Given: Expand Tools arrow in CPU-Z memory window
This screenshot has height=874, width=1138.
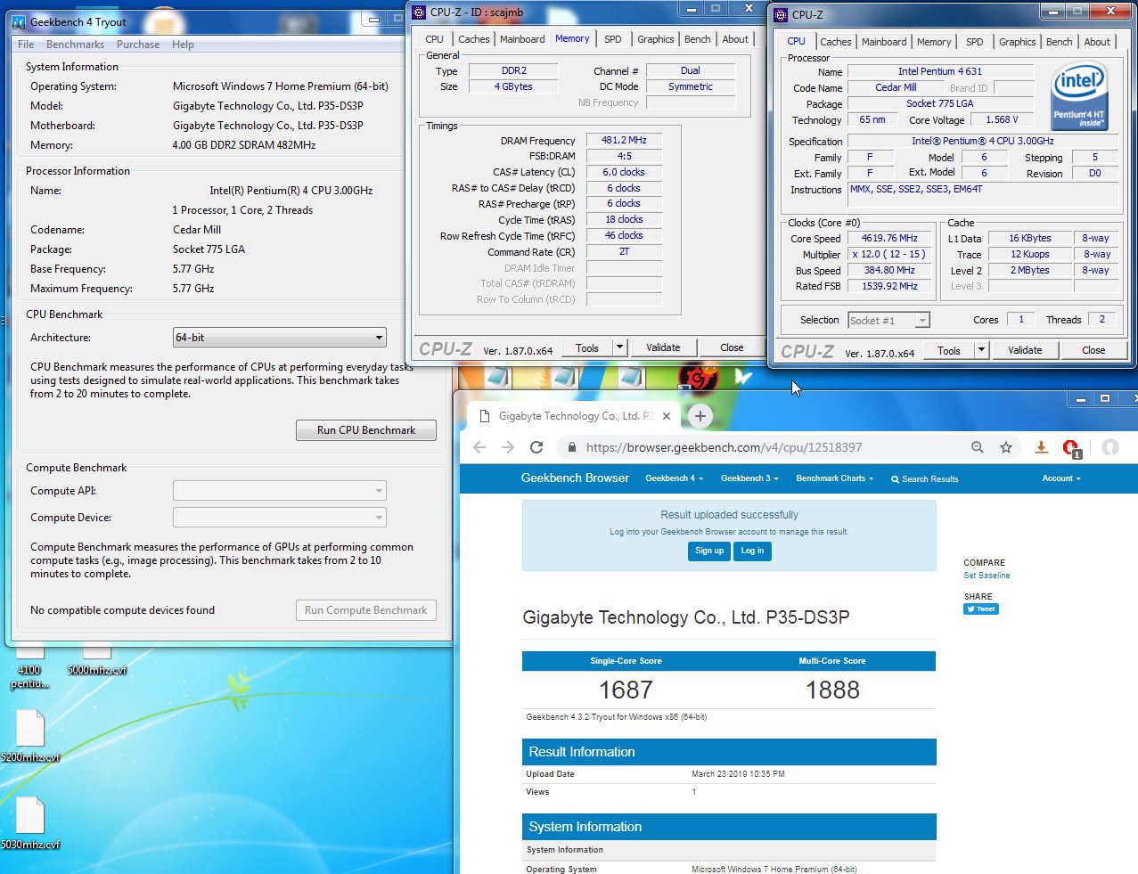Looking at the screenshot, I should (620, 347).
